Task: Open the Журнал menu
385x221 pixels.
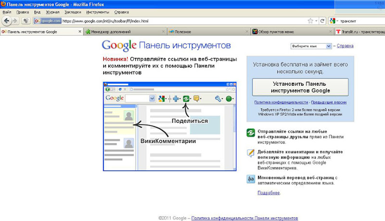Action: 52,12
